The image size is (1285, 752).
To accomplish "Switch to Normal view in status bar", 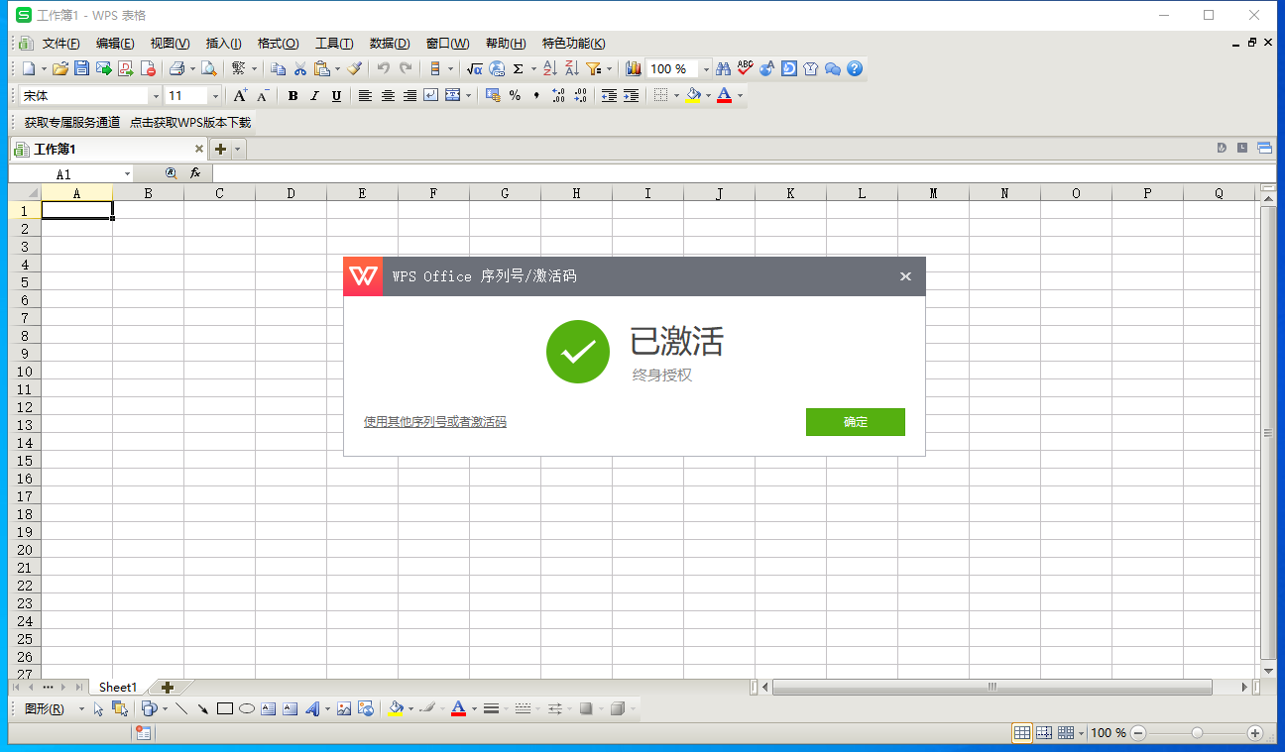I will coord(1021,733).
